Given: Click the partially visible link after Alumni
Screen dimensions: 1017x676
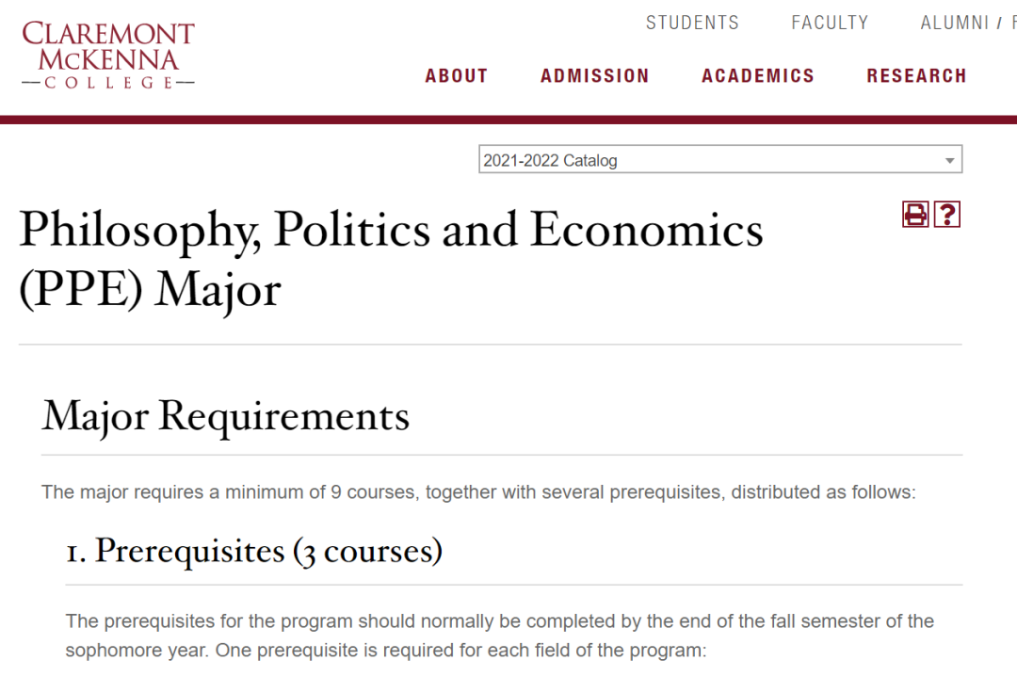Looking at the screenshot, I should click(1012, 23).
